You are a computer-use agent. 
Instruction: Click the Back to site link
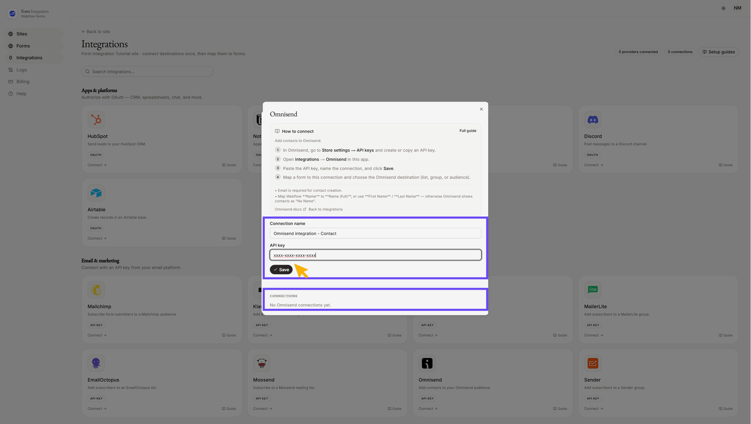[x=96, y=31]
